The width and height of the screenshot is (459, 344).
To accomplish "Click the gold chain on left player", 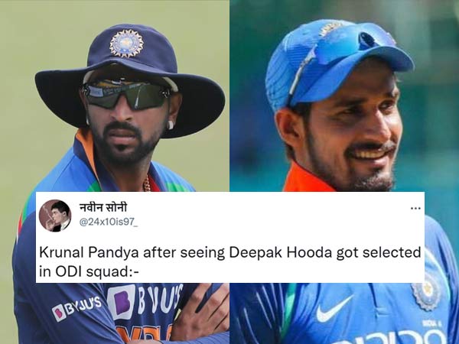I will (147, 183).
